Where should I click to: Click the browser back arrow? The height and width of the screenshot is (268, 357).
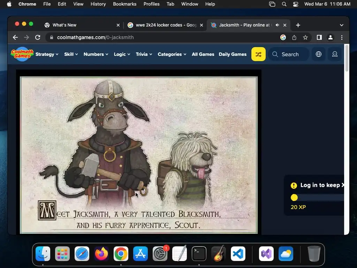click(x=15, y=37)
